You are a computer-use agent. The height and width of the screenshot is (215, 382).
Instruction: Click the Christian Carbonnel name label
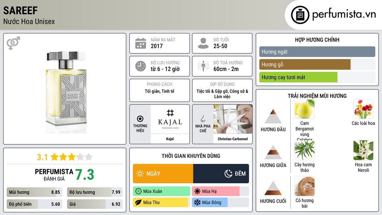pyautogui.click(x=233, y=139)
